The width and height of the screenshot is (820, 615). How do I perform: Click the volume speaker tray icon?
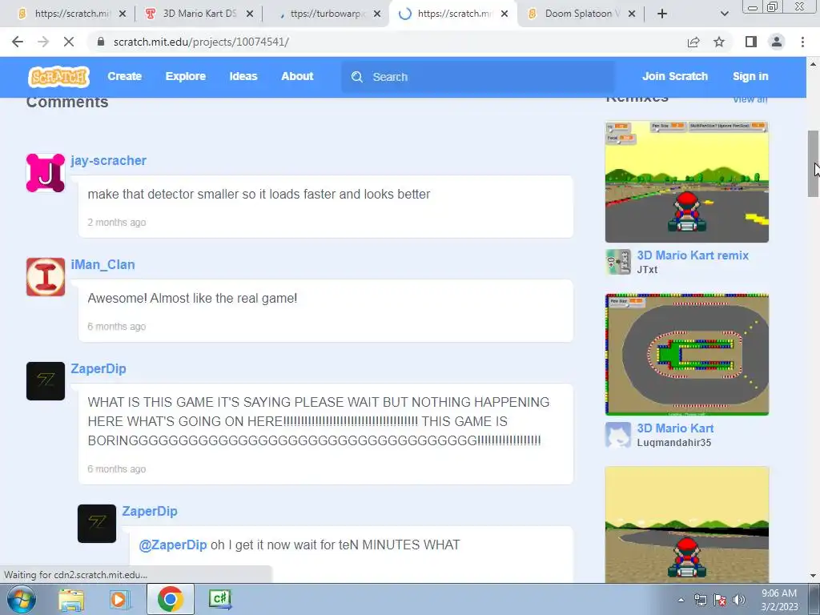[738, 600]
